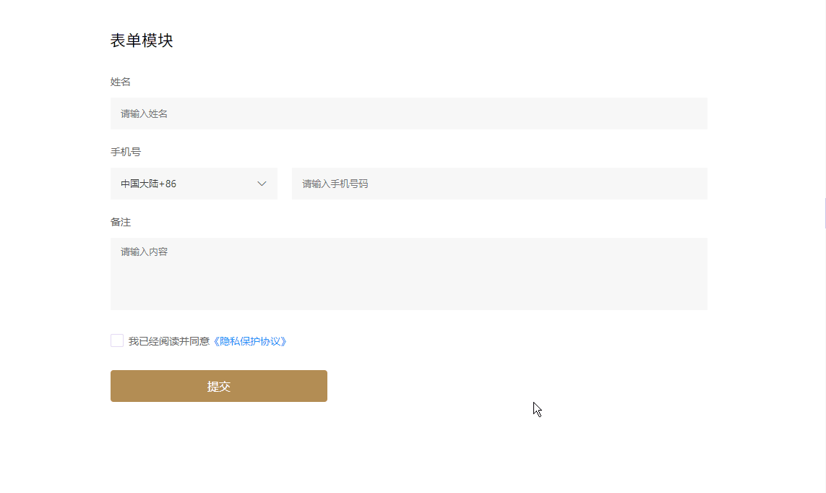Tick the privacy agreement checkbox

[x=117, y=340]
